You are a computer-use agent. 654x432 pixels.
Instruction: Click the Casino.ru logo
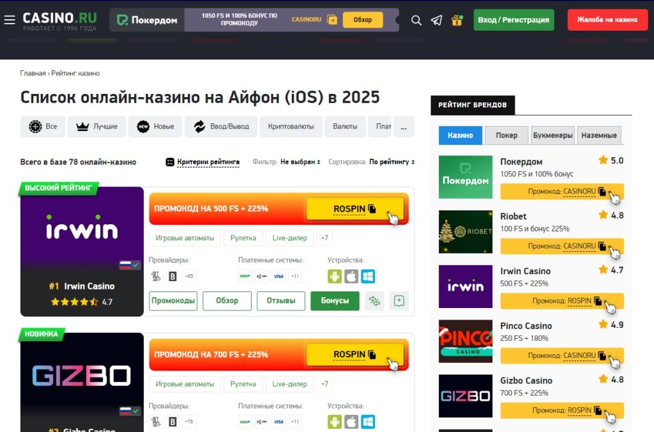(x=59, y=21)
